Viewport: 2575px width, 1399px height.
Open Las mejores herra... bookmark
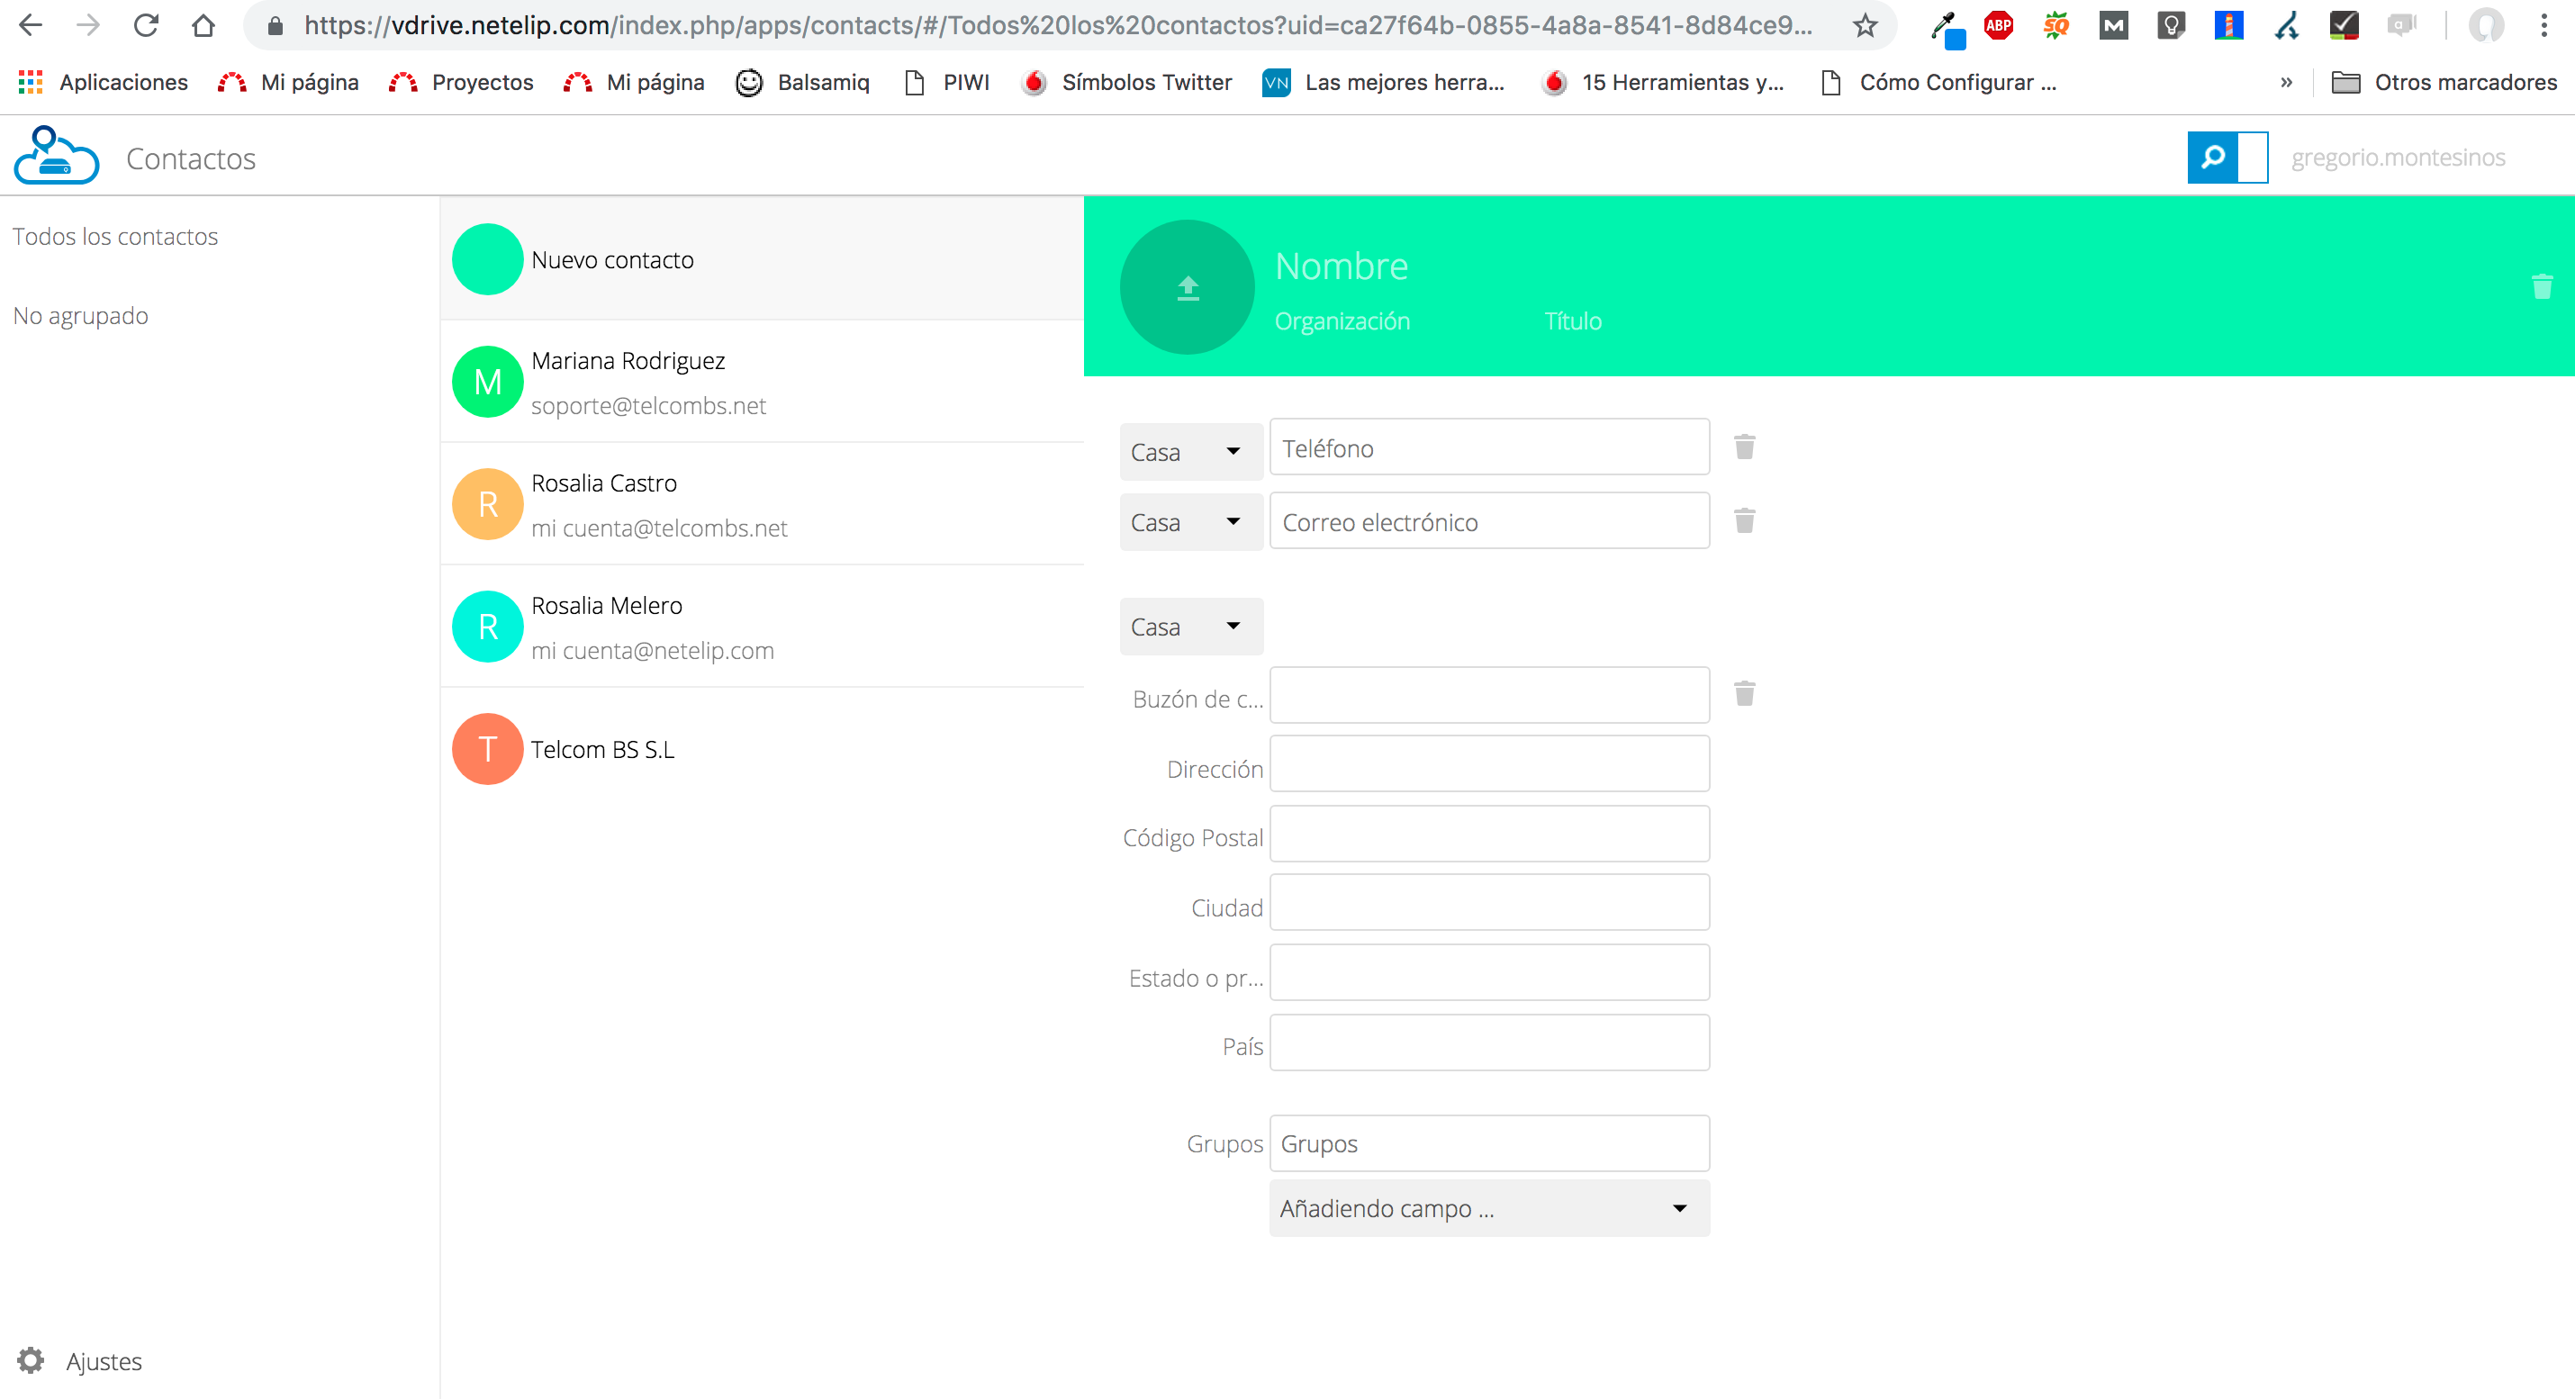tap(1384, 82)
